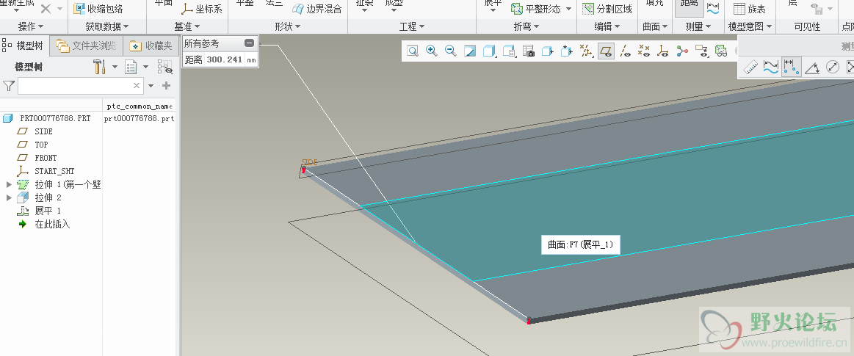Click the 族表 family table button
This screenshot has height=356, width=854.
(x=750, y=9)
